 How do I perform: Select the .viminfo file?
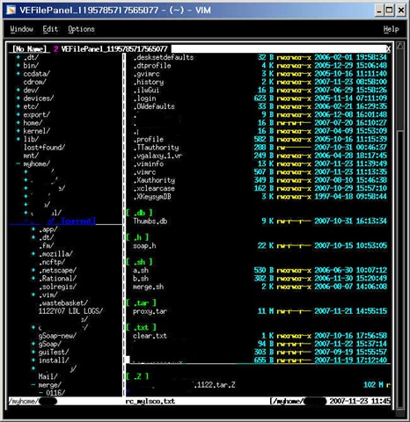coord(149,164)
